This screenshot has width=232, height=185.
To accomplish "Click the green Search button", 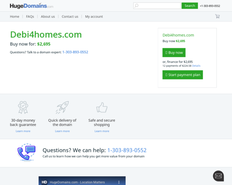I will pos(190,6).
